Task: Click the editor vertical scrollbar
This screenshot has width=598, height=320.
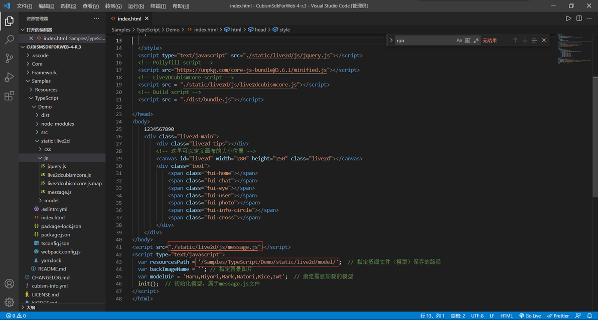Action: point(595,137)
